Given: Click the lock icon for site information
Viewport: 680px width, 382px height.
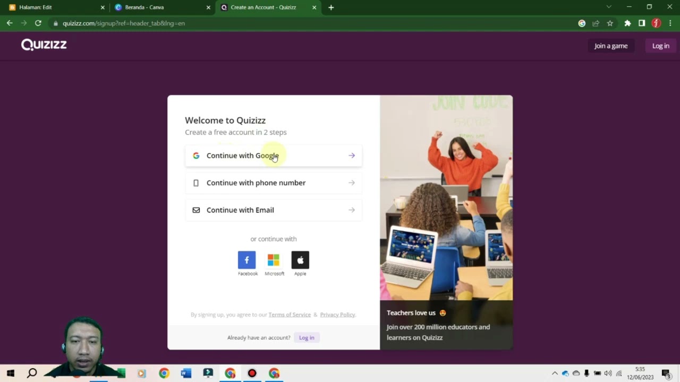Looking at the screenshot, I should point(55,23).
